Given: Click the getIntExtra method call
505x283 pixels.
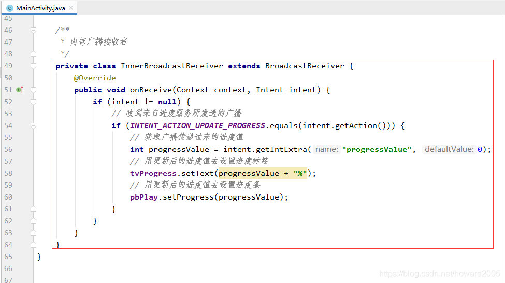Looking at the screenshot, I should pyautogui.click(x=281, y=149).
